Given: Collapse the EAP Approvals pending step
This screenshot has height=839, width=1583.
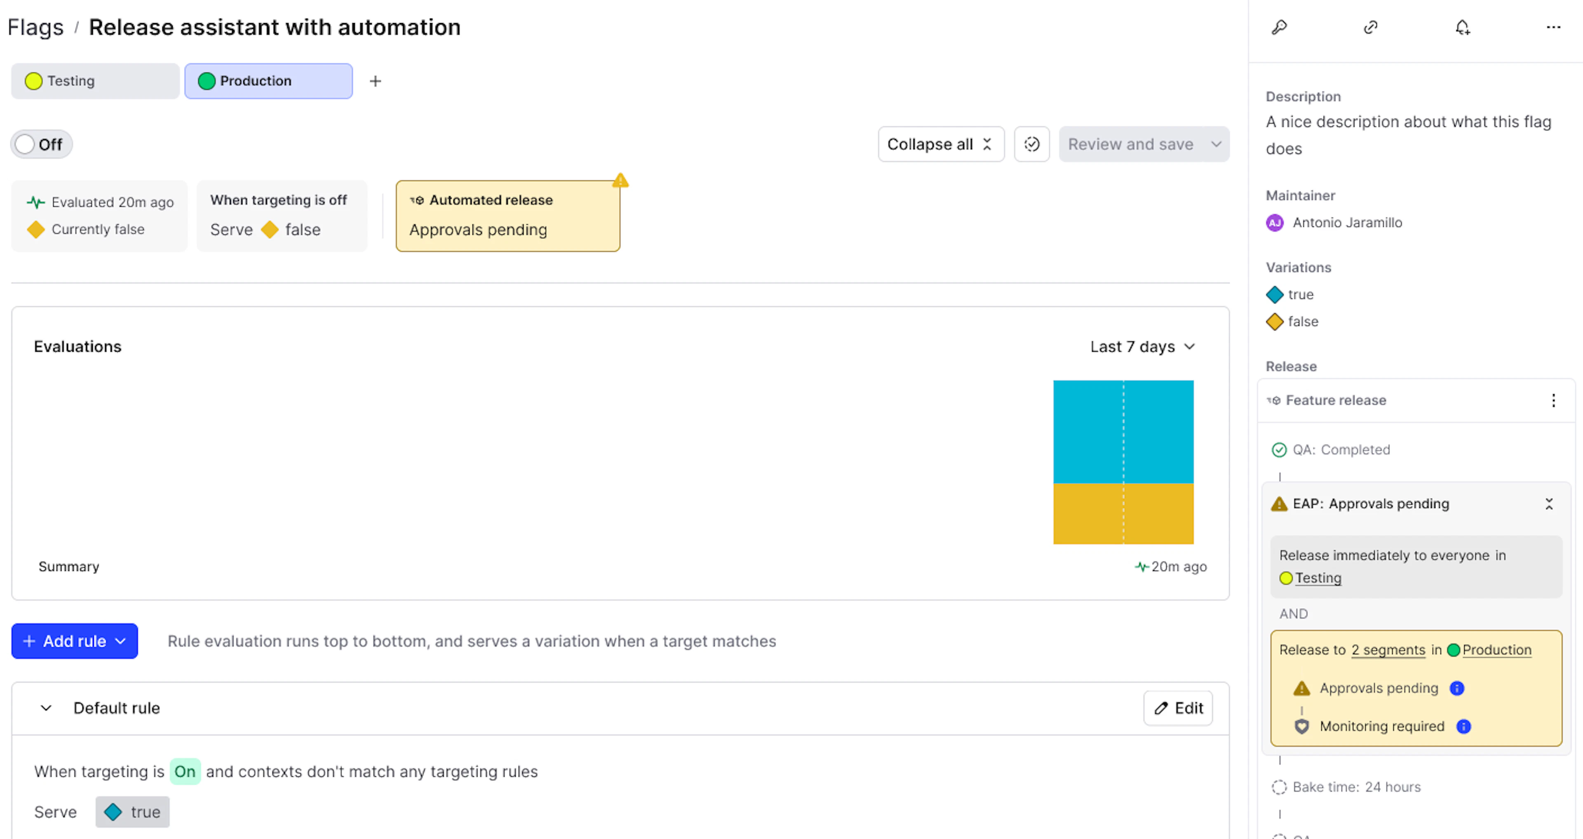Looking at the screenshot, I should [x=1549, y=504].
